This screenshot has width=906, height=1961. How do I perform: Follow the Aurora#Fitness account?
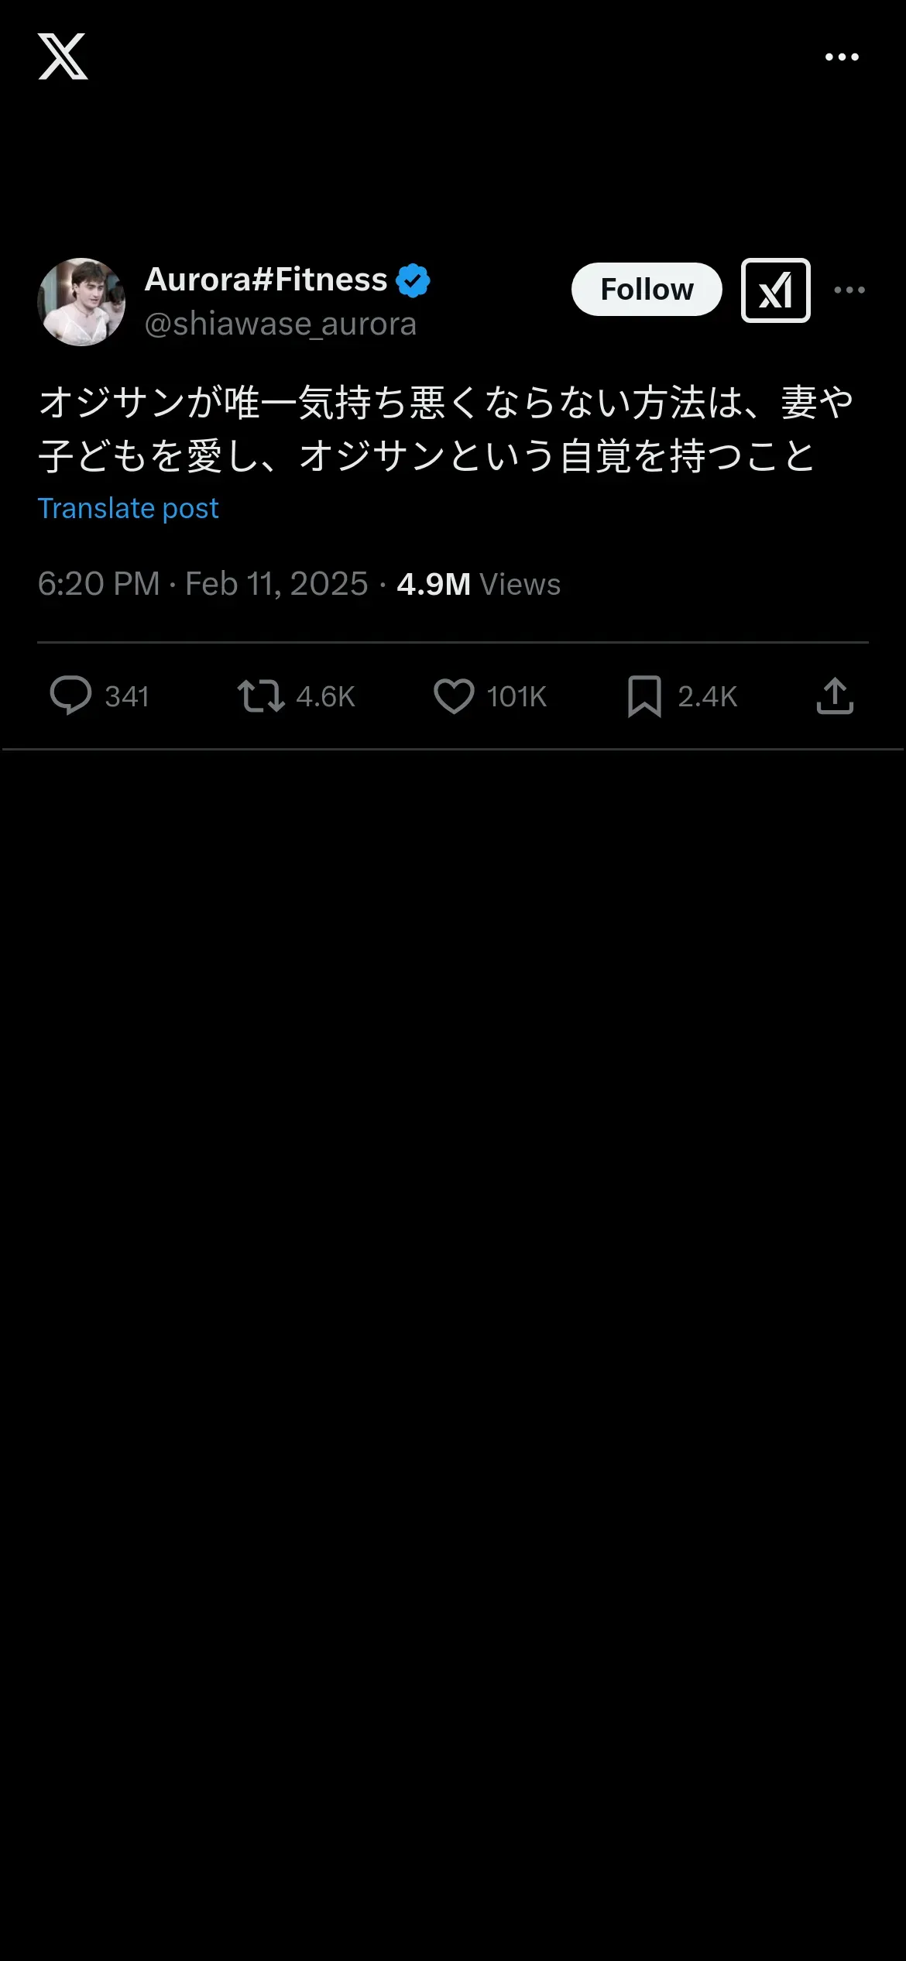(647, 290)
